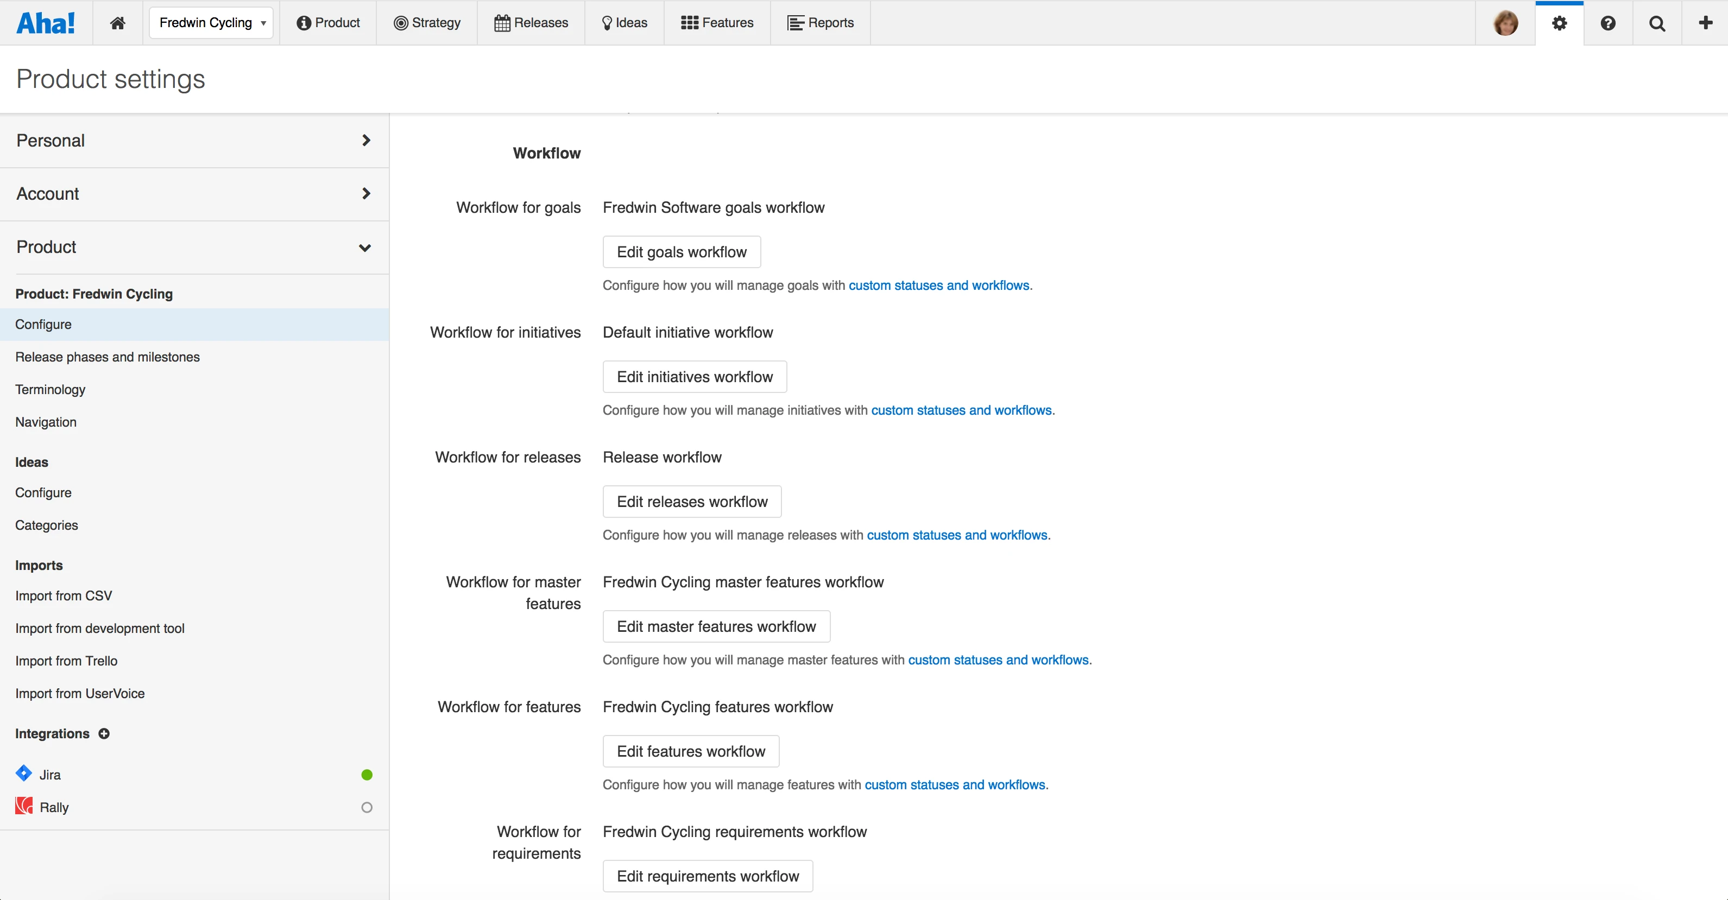Image resolution: width=1728 pixels, height=900 pixels.
Task: Open the Rally integration
Action: tap(54, 808)
